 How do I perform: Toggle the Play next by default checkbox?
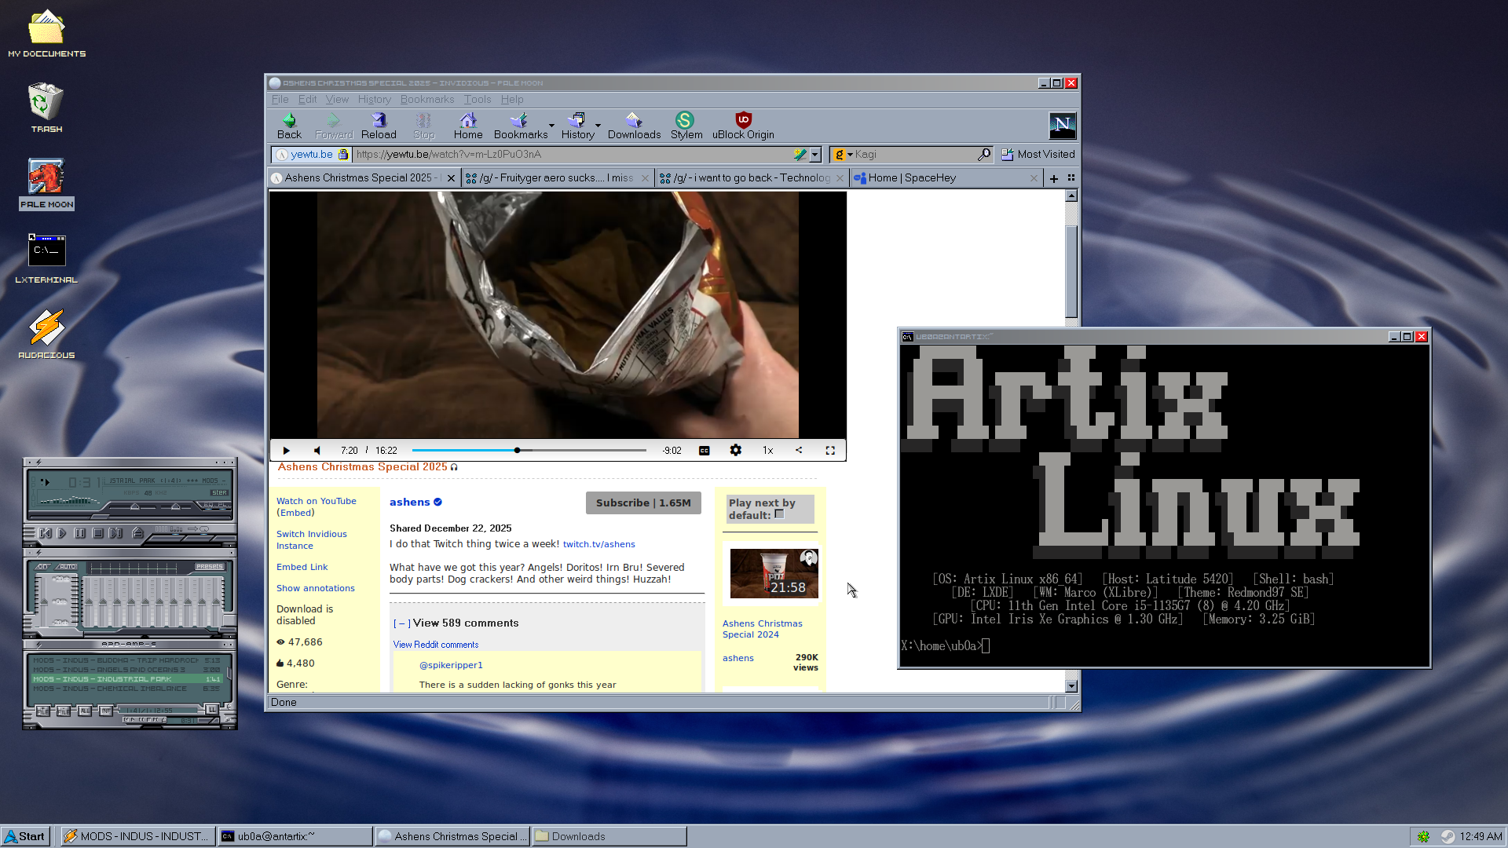coord(780,514)
